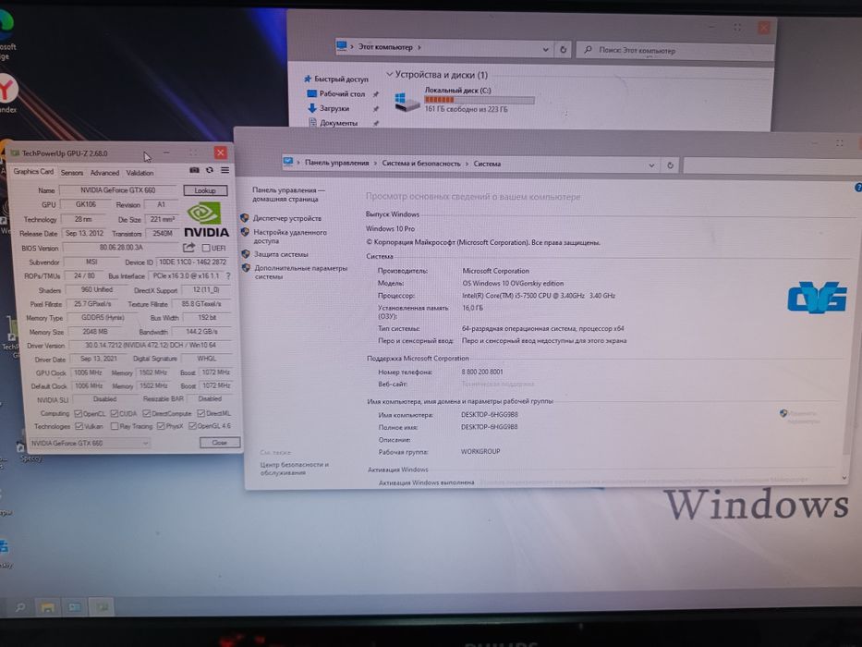Open Диспетчер устройств link
This screenshot has width=862, height=647.
[287, 218]
